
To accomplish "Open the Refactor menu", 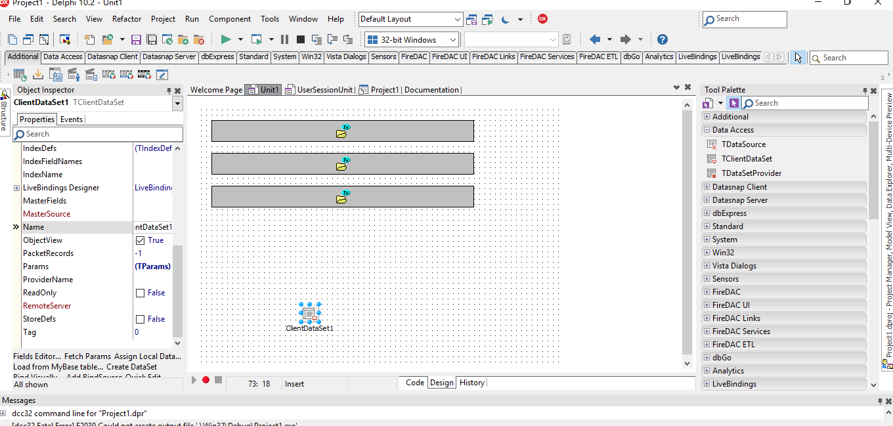I will [x=127, y=19].
